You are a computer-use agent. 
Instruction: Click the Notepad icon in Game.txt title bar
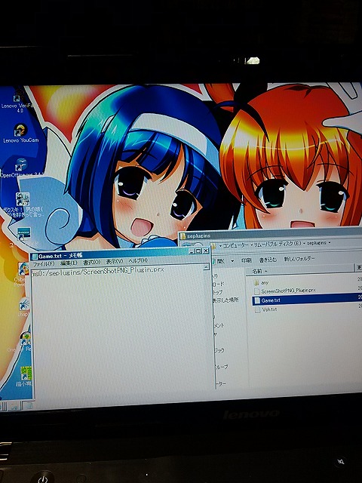point(34,257)
